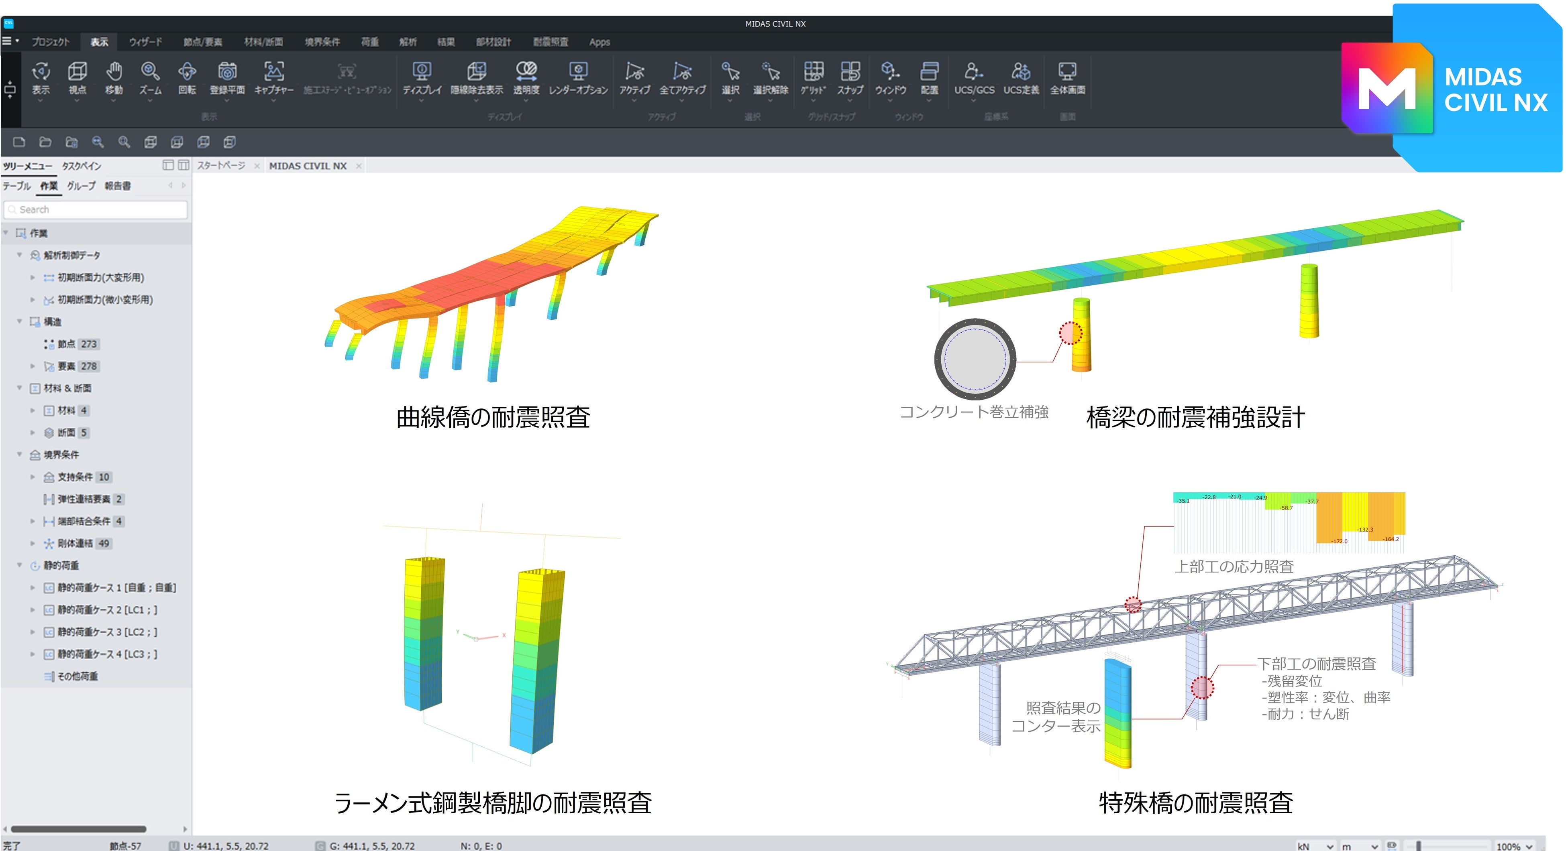Open the UCS定義 definition tool
Image resolution: width=1566 pixels, height=851 pixels.
click(1021, 72)
